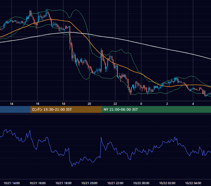Click the NY 21:00-06:00 JST session bar

(x=156, y=109)
